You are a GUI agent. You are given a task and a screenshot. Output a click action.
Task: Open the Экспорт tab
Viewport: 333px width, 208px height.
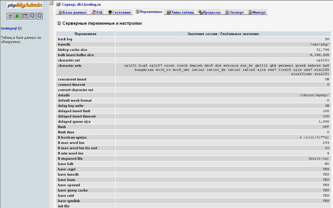pyautogui.click(x=234, y=12)
